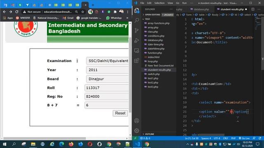This screenshot has width=264, height=148.
Task: Open the google translate bookmark
Action: (89, 18)
